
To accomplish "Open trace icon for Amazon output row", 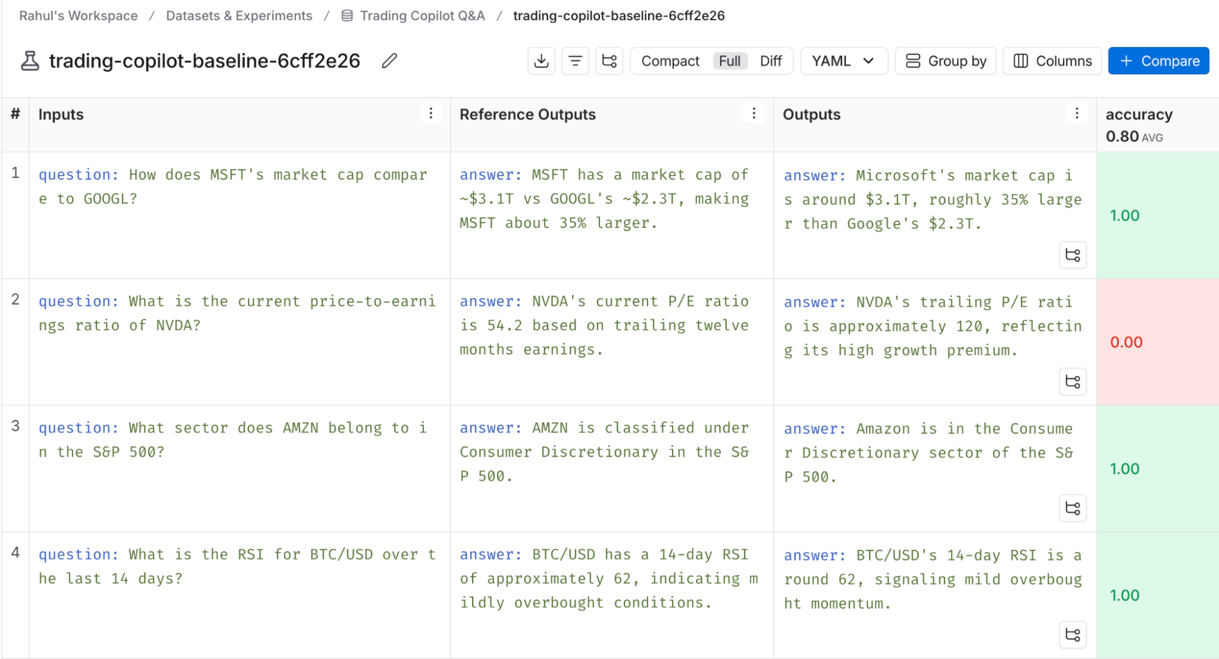I will coord(1073,508).
